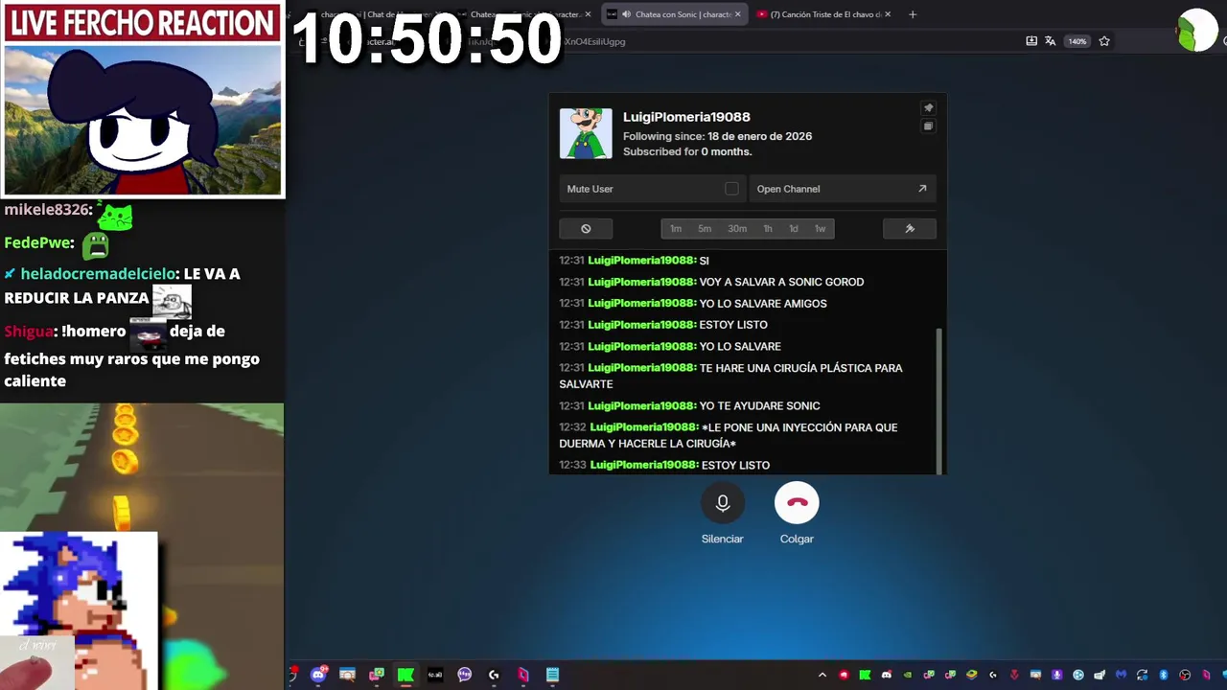The width and height of the screenshot is (1227, 690).
Task: Tick the Mute User checkbox
Action: point(731,189)
